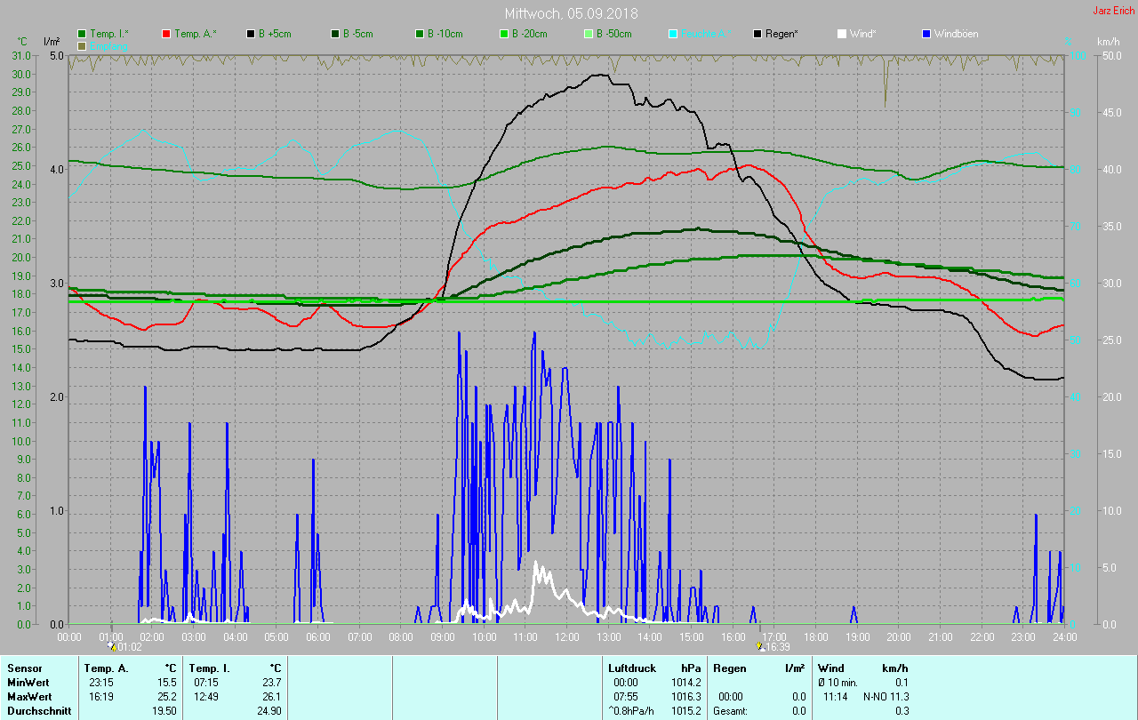Click the B -10cm legend marker
1138x720 pixels.
click(420, 34)
